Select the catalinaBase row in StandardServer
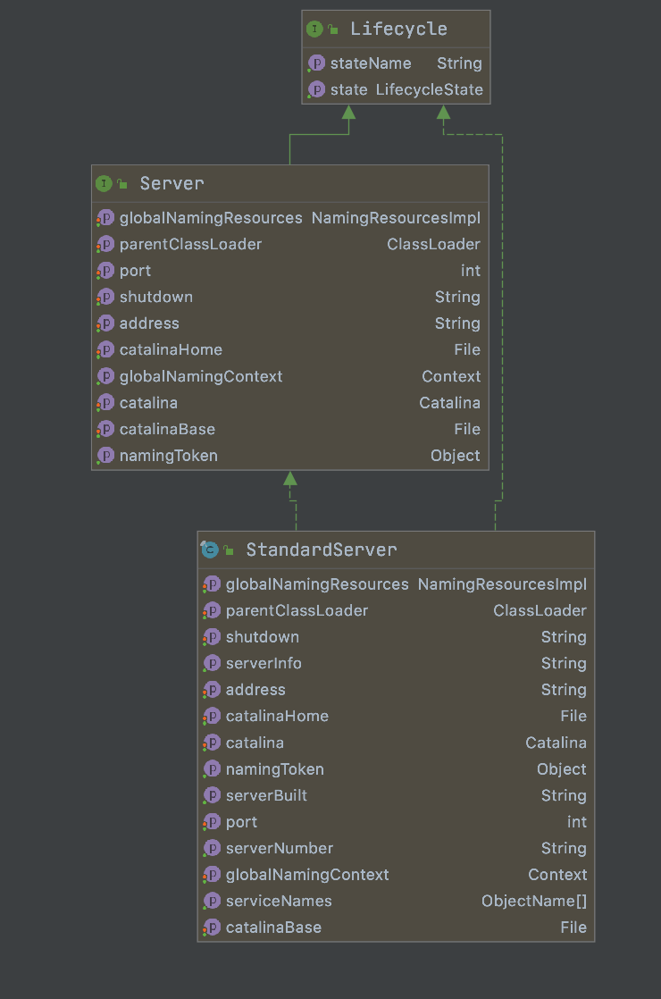Image resolution: width=661 pixels, height=999 pixels. pos(395,928)
